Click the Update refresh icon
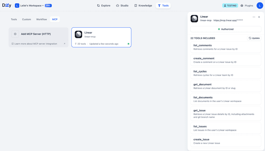The image size is (265, 151). click(x=250, y=38)
